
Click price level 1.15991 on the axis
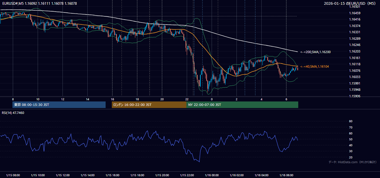coord(355,83)
